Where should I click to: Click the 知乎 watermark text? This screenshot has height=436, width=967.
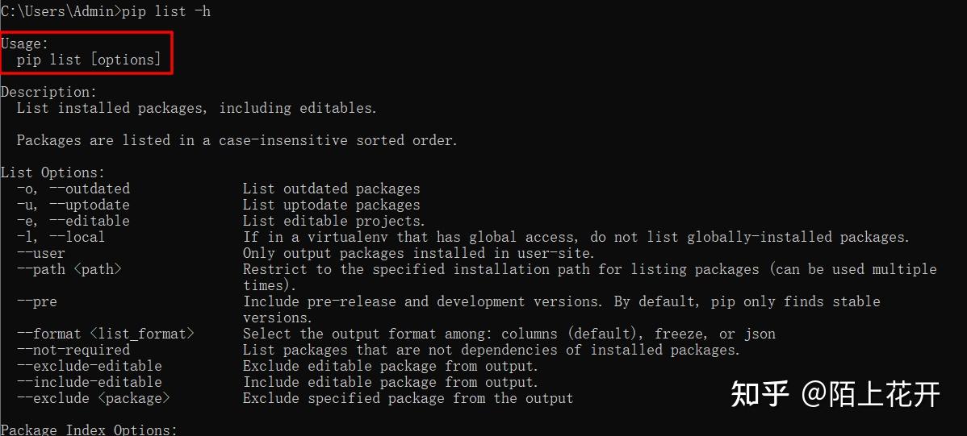pyautogui.click(x=760, y=393)
